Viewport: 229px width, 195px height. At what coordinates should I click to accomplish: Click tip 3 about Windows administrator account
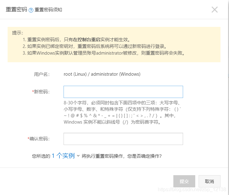click(104, 53)
